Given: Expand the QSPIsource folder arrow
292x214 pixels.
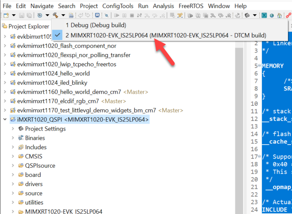Looking at the screenshot, I should tap(13, 165).
